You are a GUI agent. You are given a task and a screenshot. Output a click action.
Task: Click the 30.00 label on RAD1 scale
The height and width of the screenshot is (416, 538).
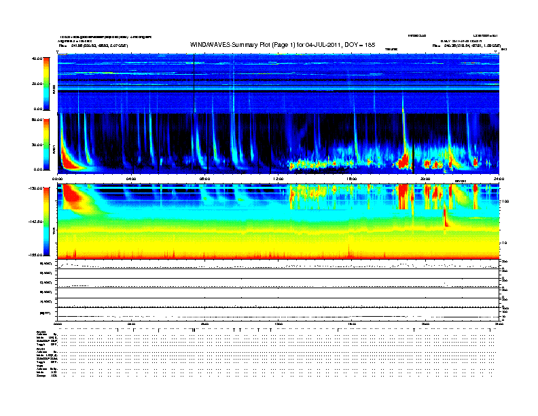[37, 145]
